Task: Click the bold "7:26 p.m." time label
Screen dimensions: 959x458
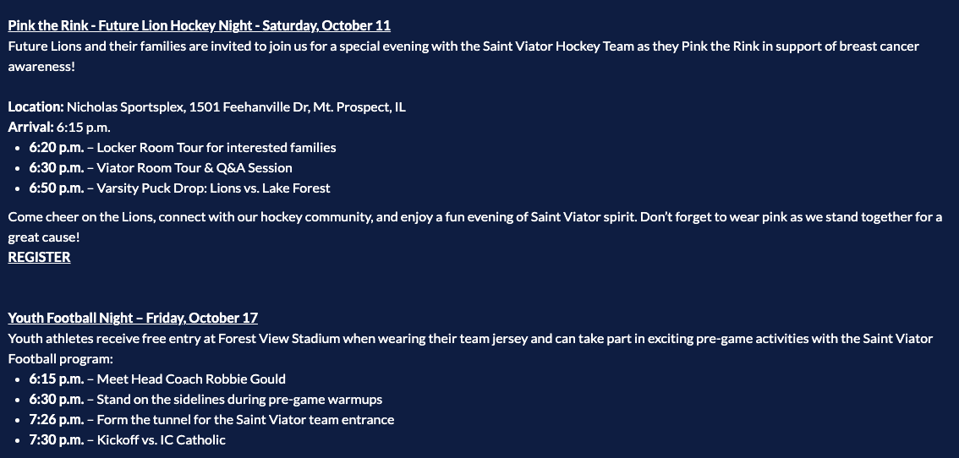Action: (x=56, y=419)
